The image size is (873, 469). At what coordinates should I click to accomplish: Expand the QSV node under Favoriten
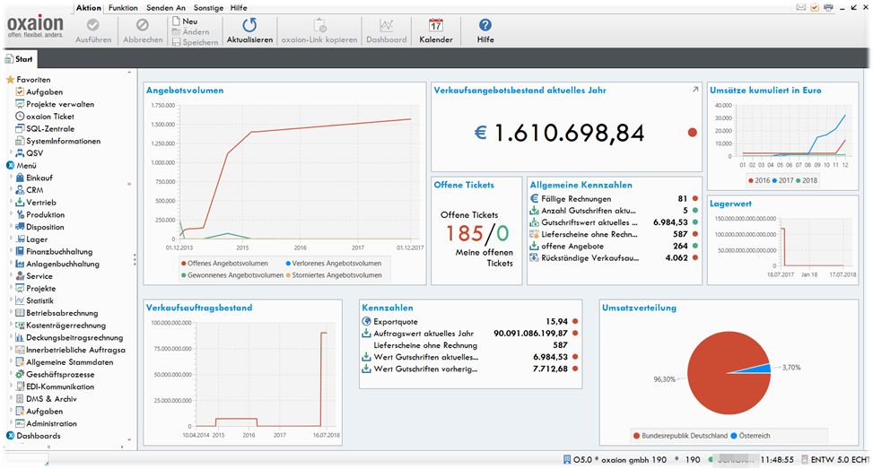[x=12, y=153]
